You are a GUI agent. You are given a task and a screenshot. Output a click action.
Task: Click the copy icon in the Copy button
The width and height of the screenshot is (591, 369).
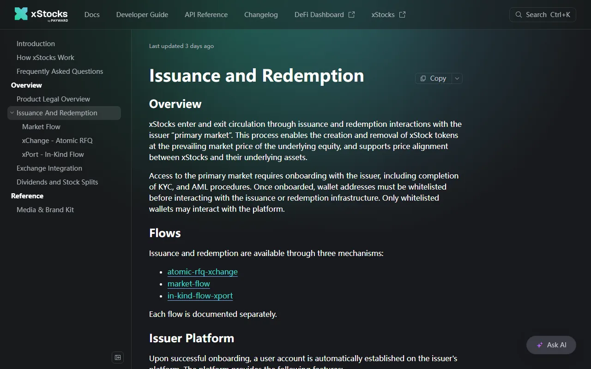coord(423,78)
